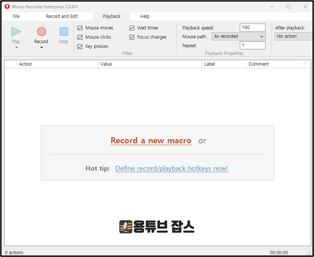The width and height of the screenshot is (314, 257).
Task: Switch to the Record and Edit tab
Action: pos(62,16)
